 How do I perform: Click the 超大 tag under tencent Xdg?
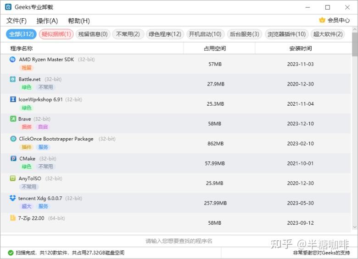[x=27, y=206]
